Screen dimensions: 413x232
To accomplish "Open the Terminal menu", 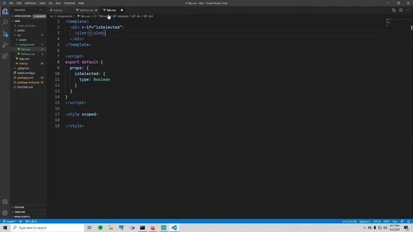I will coord(69,3).
